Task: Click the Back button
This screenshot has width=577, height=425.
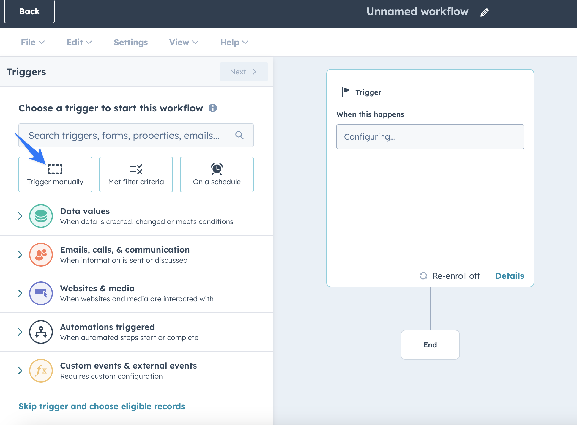Action: click(x=29, y=11)
